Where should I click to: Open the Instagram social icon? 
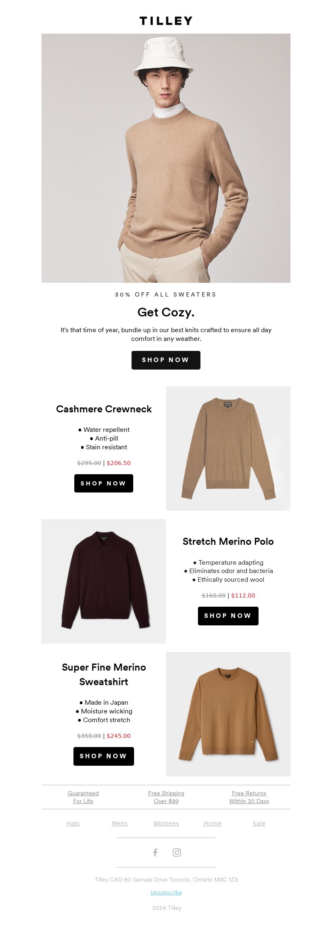(x=177, y=853)
